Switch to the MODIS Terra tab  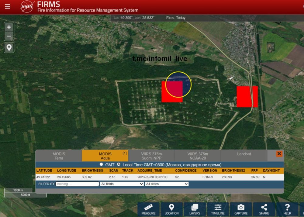click(x=59, y=156)
